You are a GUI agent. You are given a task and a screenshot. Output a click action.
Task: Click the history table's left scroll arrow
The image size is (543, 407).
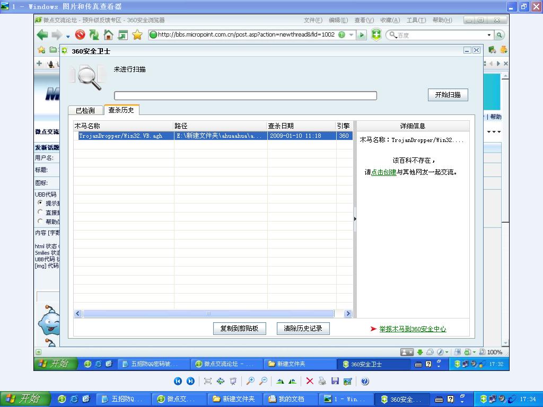tap(77, 314)
